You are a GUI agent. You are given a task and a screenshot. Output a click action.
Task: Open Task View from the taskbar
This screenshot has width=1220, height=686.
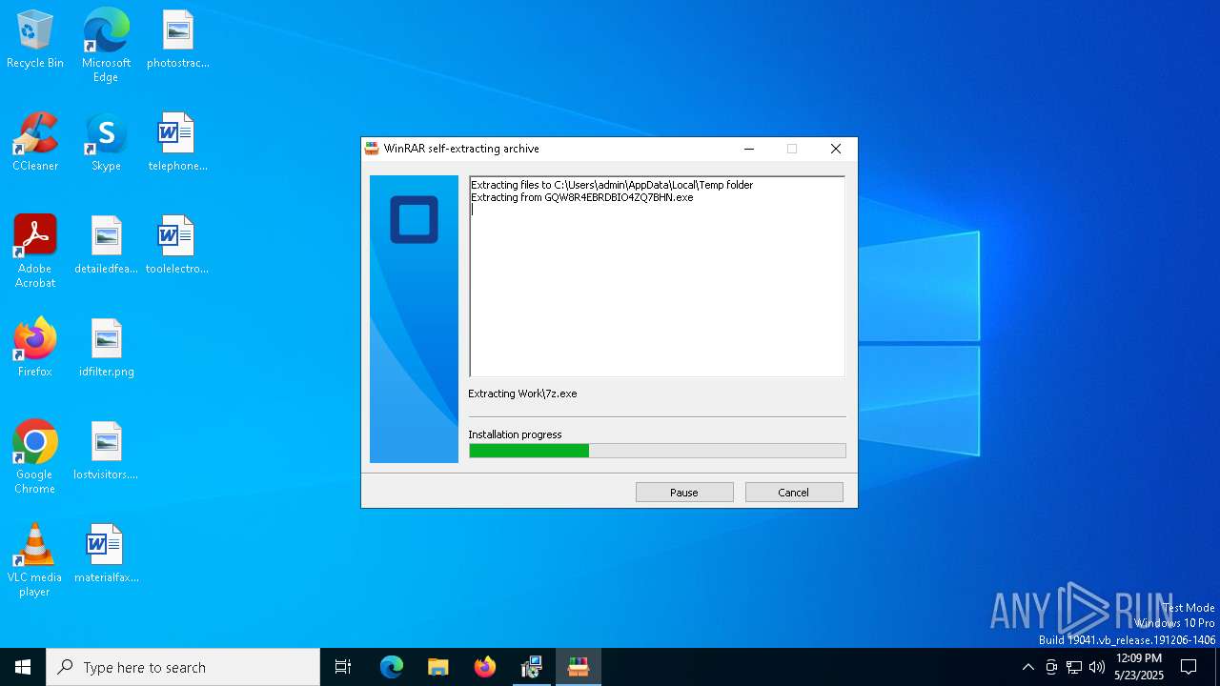(x=343, y=667)
